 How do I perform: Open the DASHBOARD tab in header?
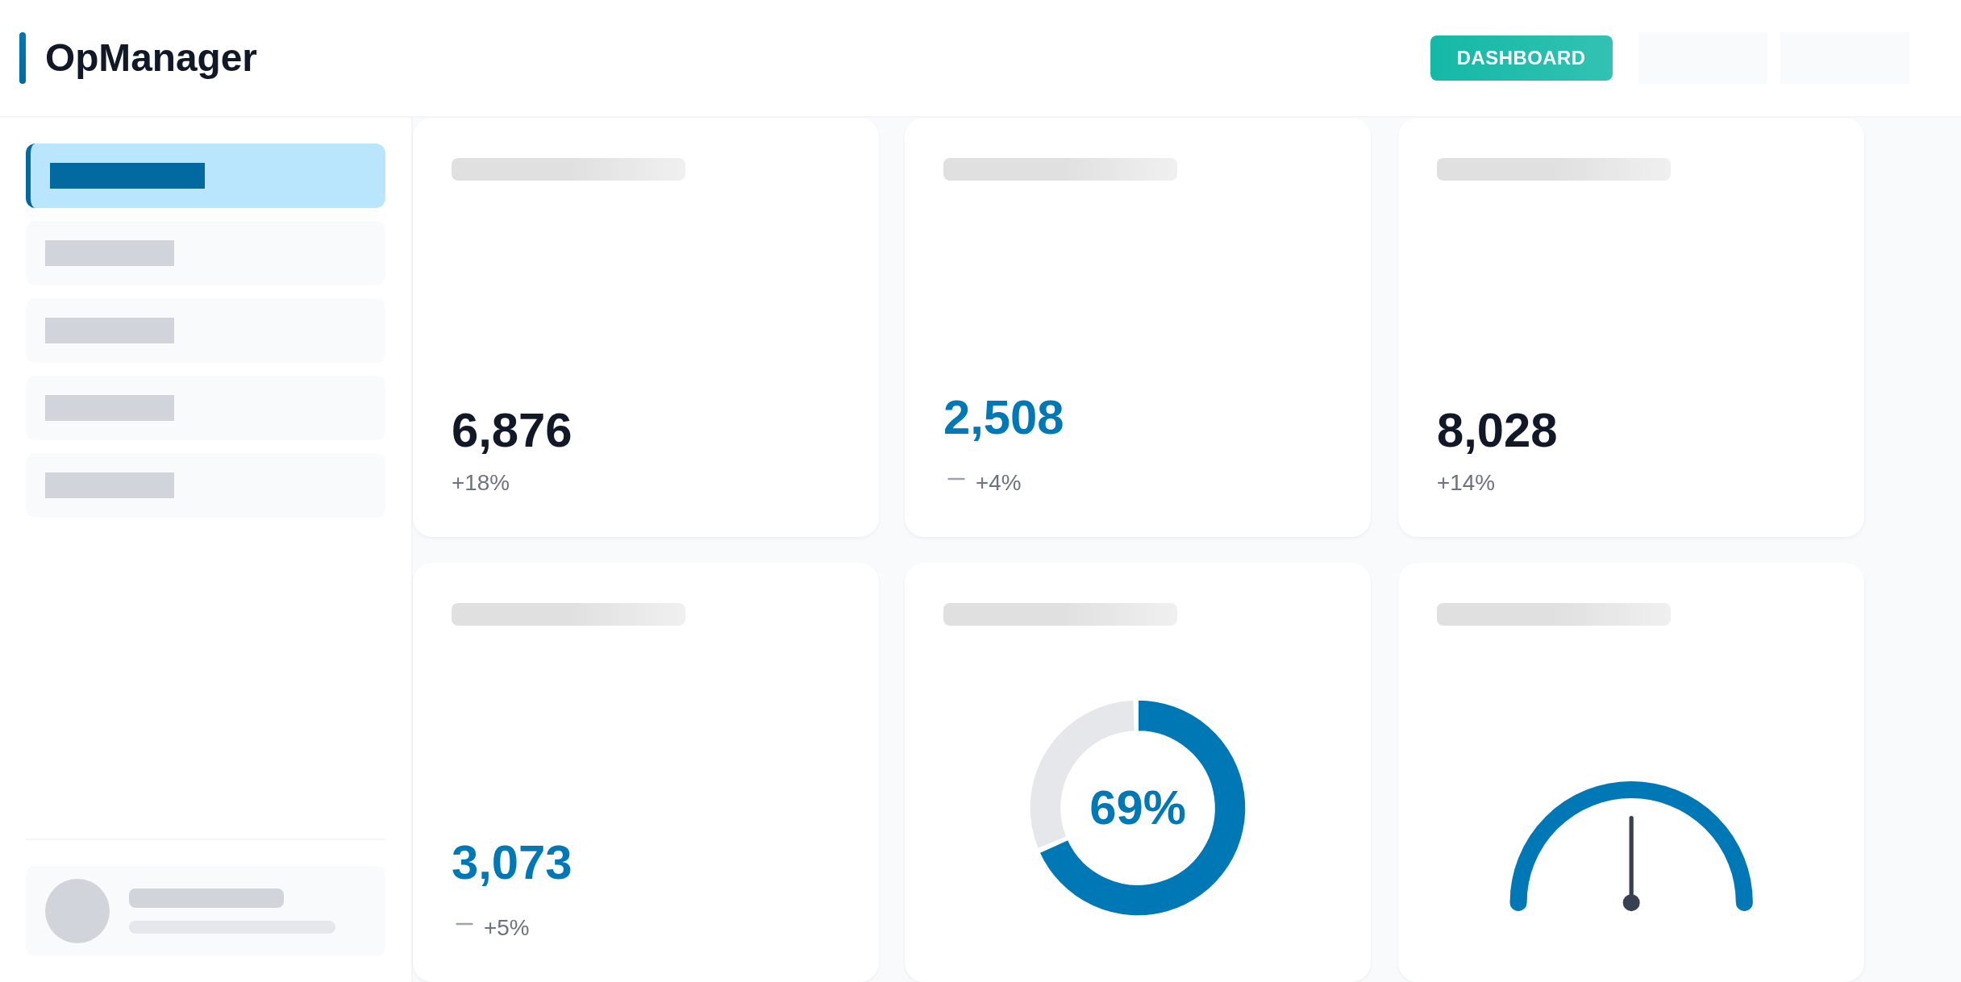click(x=1521, y=58)
